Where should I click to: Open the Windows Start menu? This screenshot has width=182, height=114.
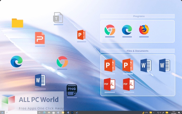pos(2,113)
